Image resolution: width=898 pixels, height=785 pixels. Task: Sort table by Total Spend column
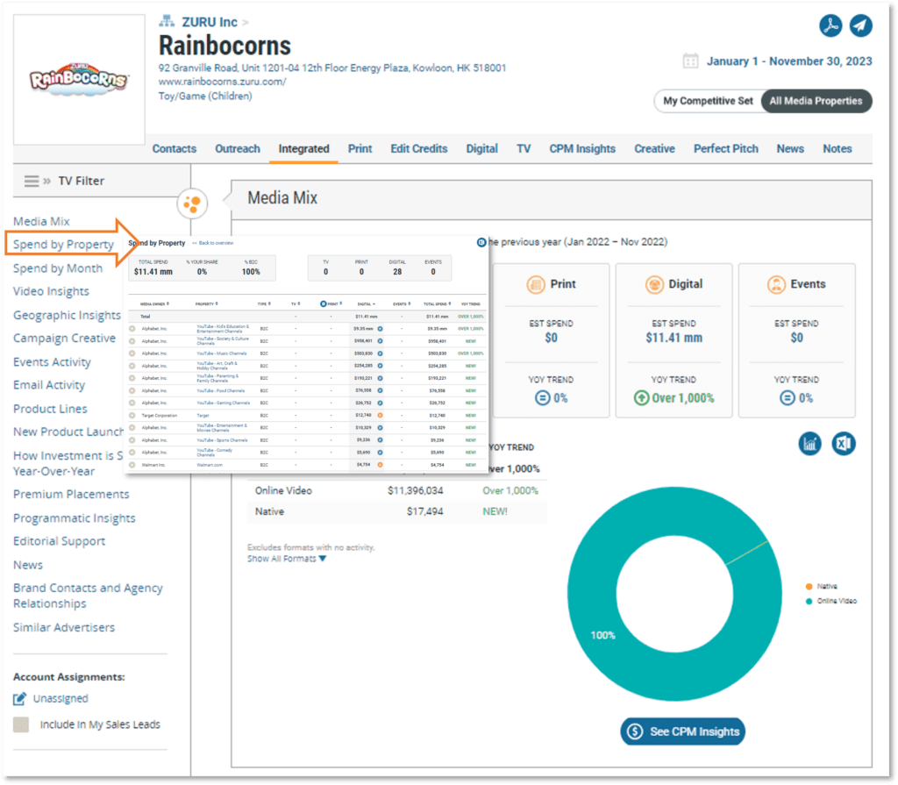point(438,304)
